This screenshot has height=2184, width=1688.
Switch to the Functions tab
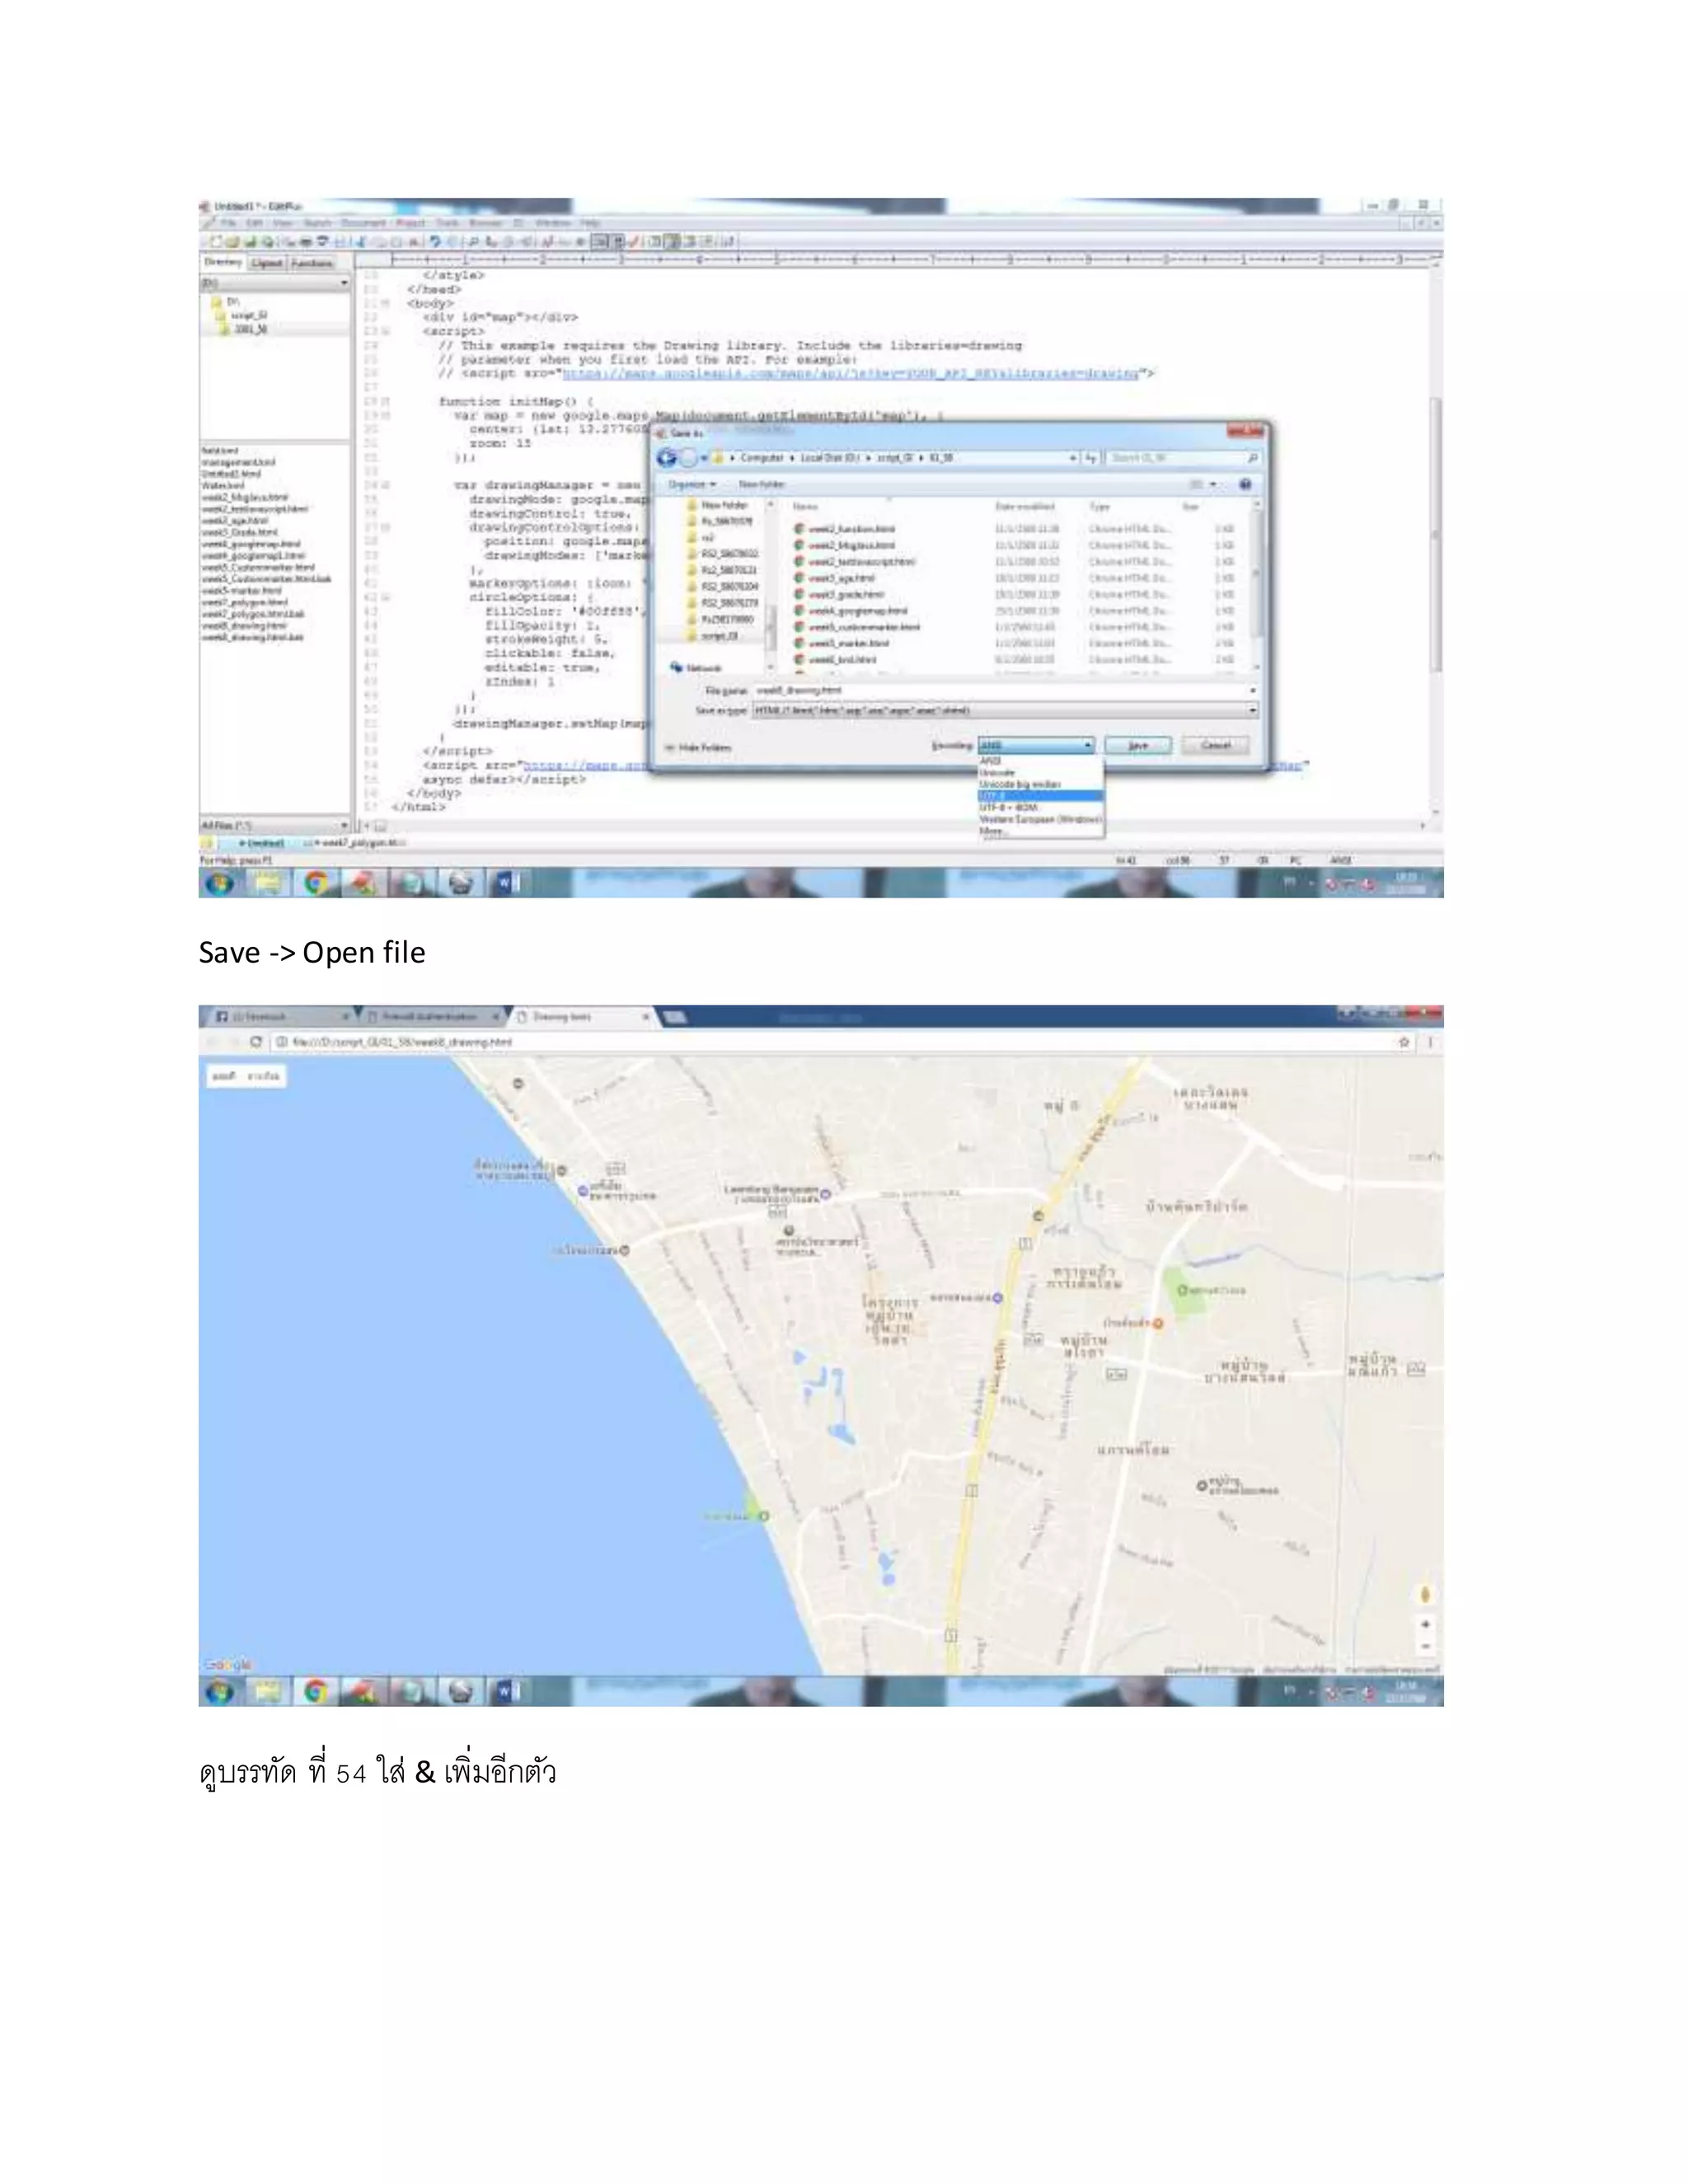coord(312,263)
